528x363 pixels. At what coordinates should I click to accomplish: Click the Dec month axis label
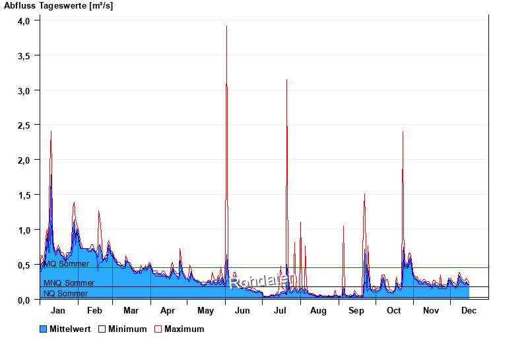[469, 310]
